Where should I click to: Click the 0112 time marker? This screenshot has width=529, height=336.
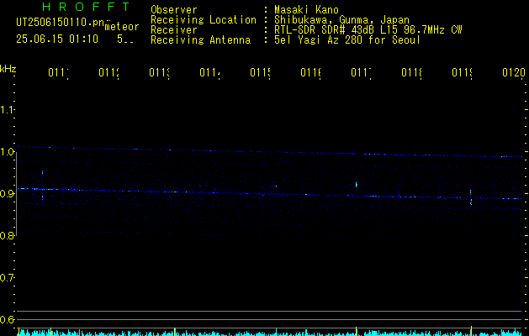click(109, 72)
